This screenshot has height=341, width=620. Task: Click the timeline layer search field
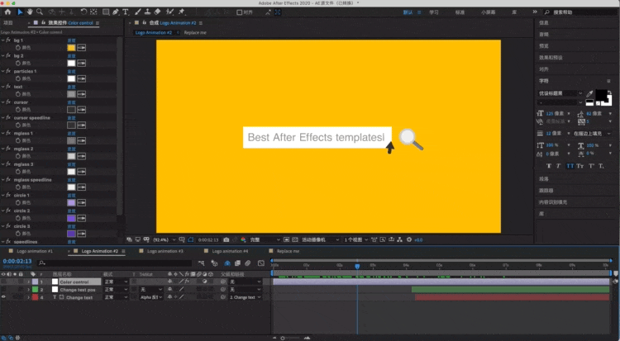click(x=115, y=263)
